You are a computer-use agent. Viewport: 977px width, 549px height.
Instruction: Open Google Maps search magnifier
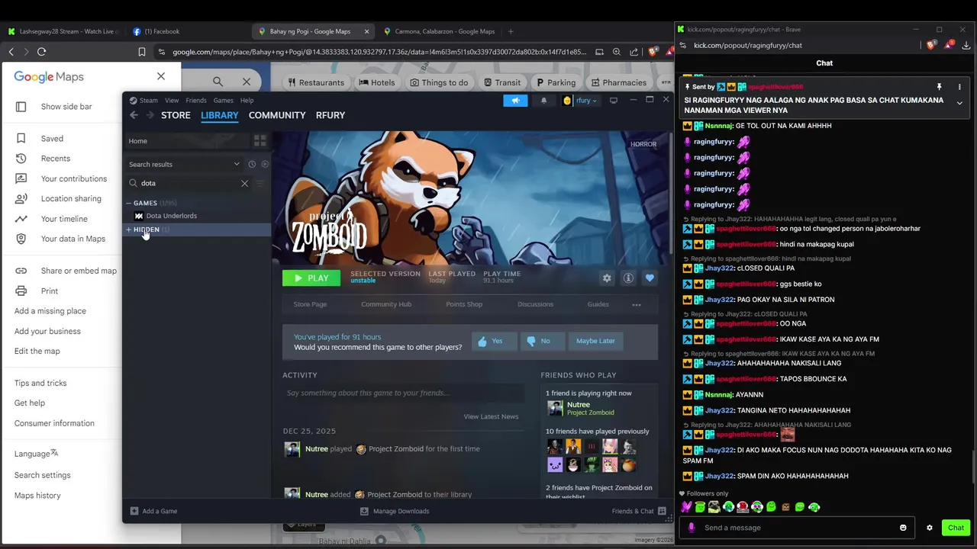click(218, 82)
